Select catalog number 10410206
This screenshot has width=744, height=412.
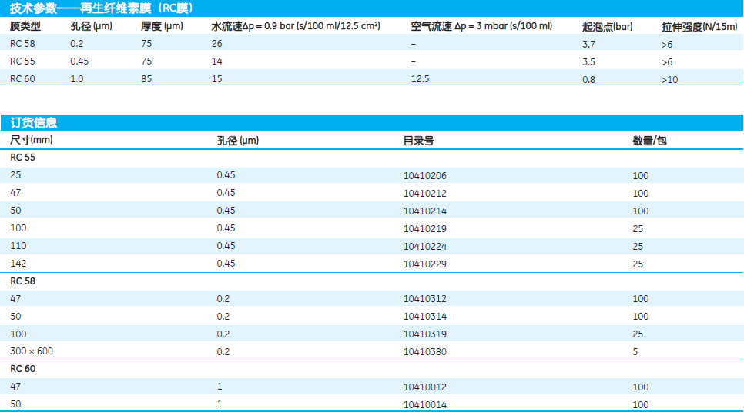click(424, 176)
